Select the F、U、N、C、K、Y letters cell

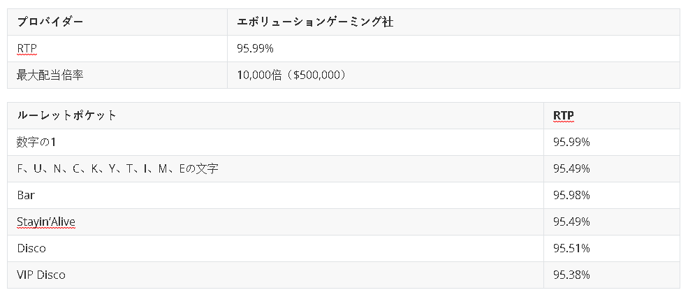(276, 168)
